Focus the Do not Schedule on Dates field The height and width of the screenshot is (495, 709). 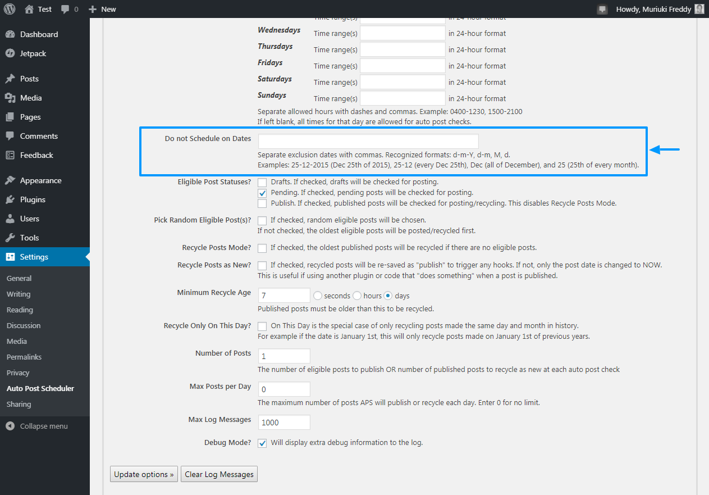[x=368, y=141]
